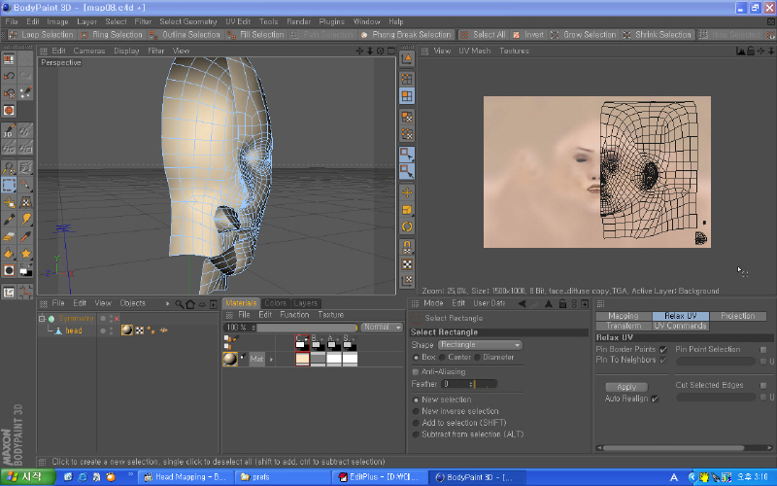The image size is (777, 486).
Task: Select the Eraser tool
Action: tap(9, 236)
